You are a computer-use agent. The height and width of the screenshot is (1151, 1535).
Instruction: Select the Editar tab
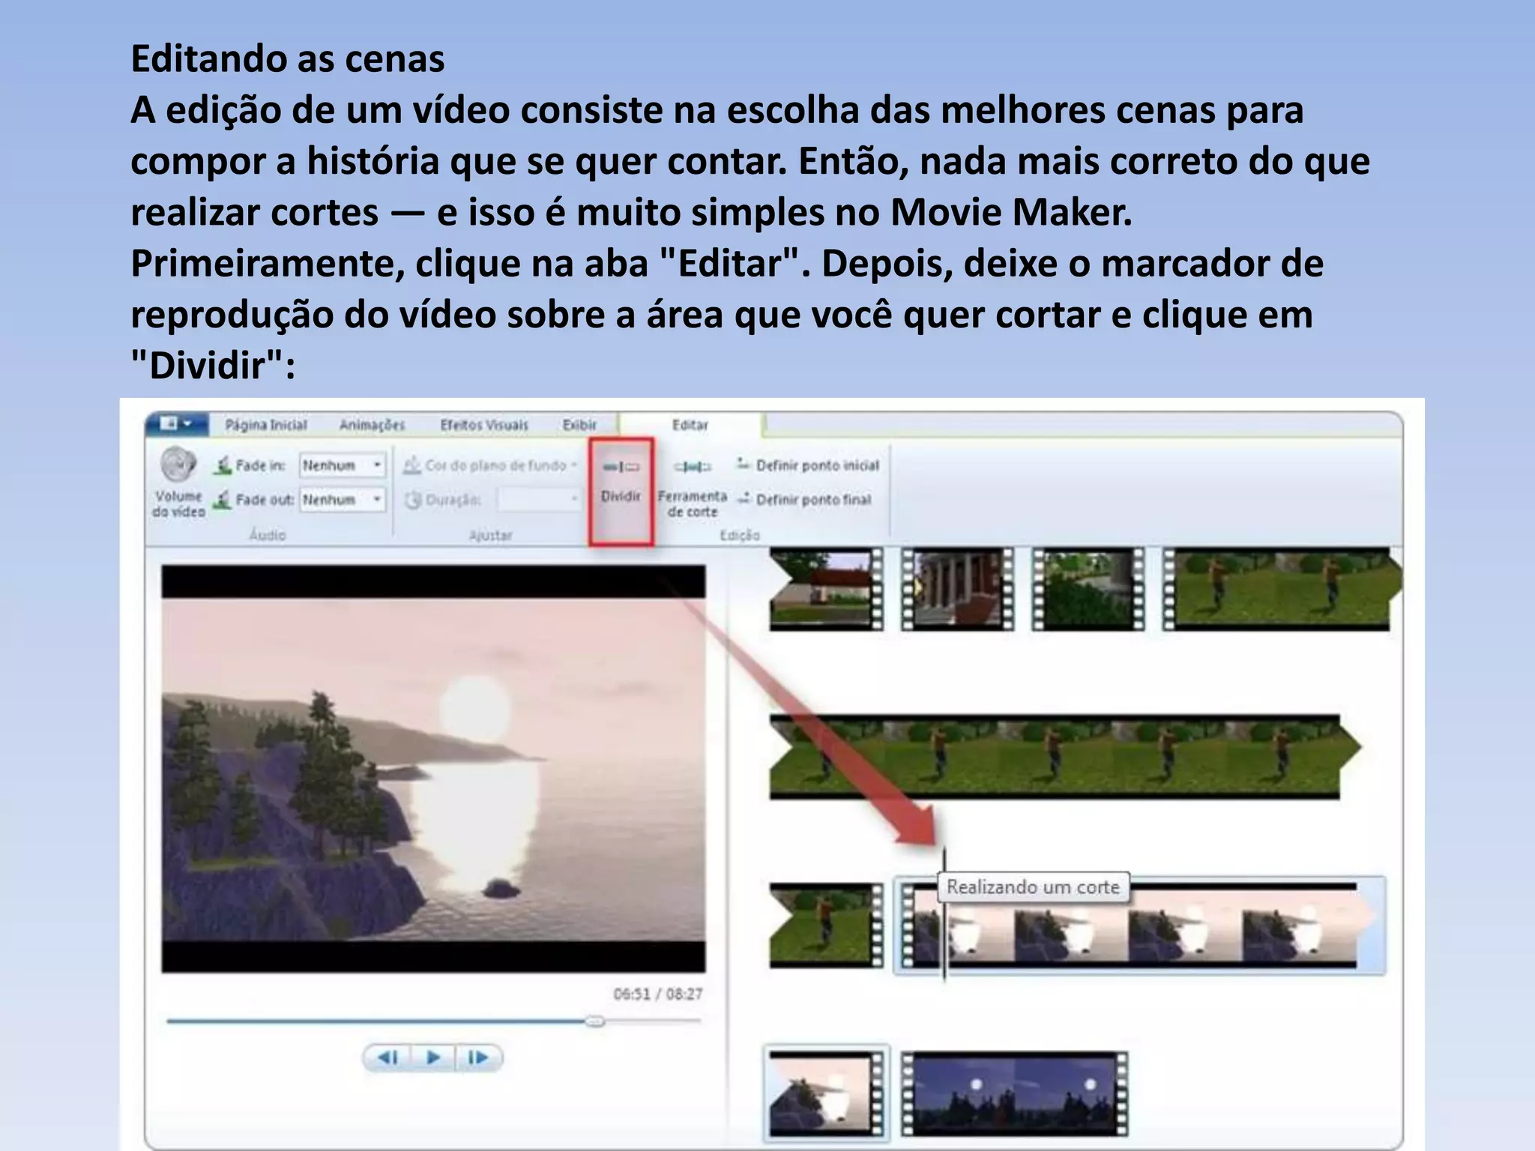pyautogui.click(x=690, y=425)
